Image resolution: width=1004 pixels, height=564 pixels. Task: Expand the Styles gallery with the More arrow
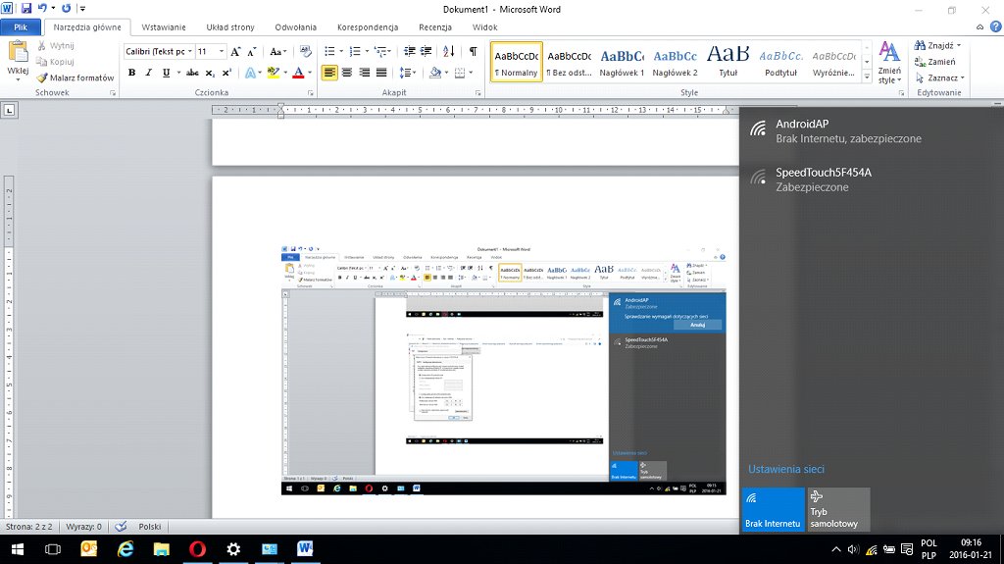866,77
